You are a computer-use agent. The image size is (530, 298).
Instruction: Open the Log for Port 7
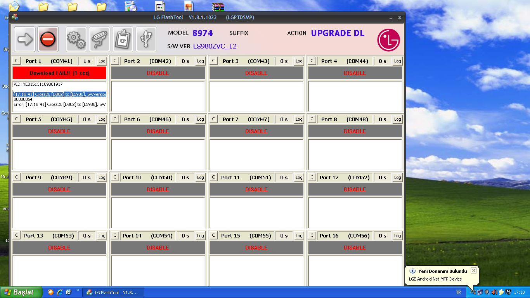click(x=299, y=119)
